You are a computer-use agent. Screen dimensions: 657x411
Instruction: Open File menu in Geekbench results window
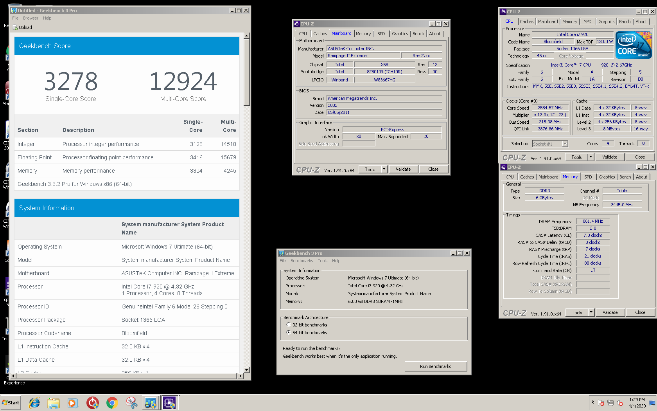(15, 18)
